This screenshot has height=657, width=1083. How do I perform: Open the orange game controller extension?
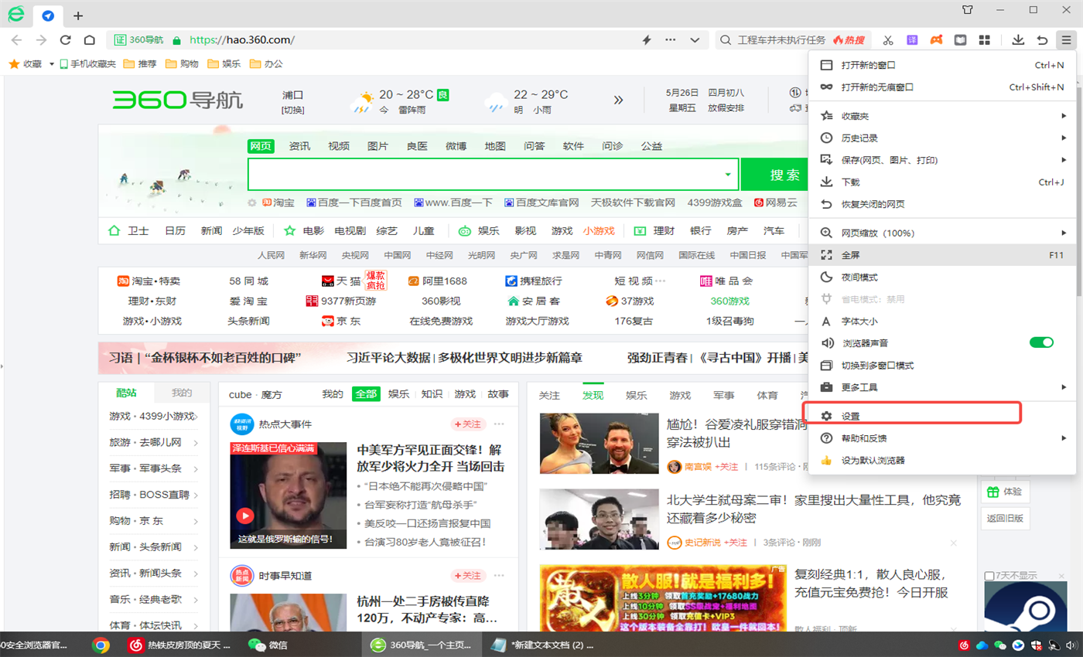(x=936, y=39)
